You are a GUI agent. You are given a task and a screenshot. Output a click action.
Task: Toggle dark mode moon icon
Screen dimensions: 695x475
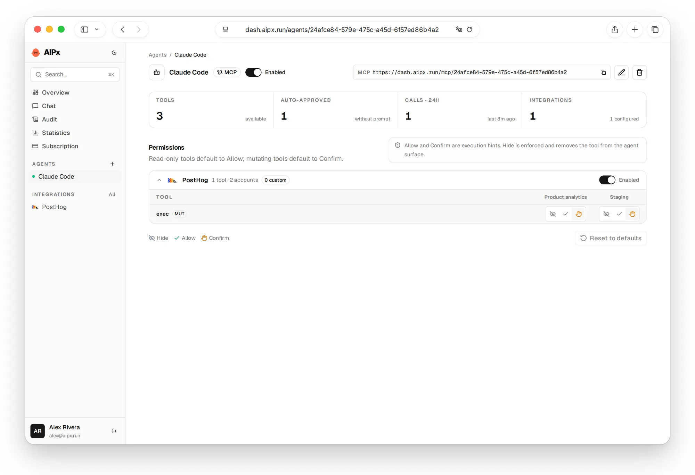pyautogui.click(x=114, y=53)
